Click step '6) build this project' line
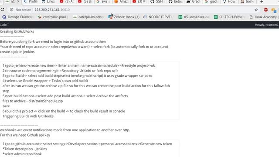The width and height of the screenshot is (279, 157). coord(64,111)
